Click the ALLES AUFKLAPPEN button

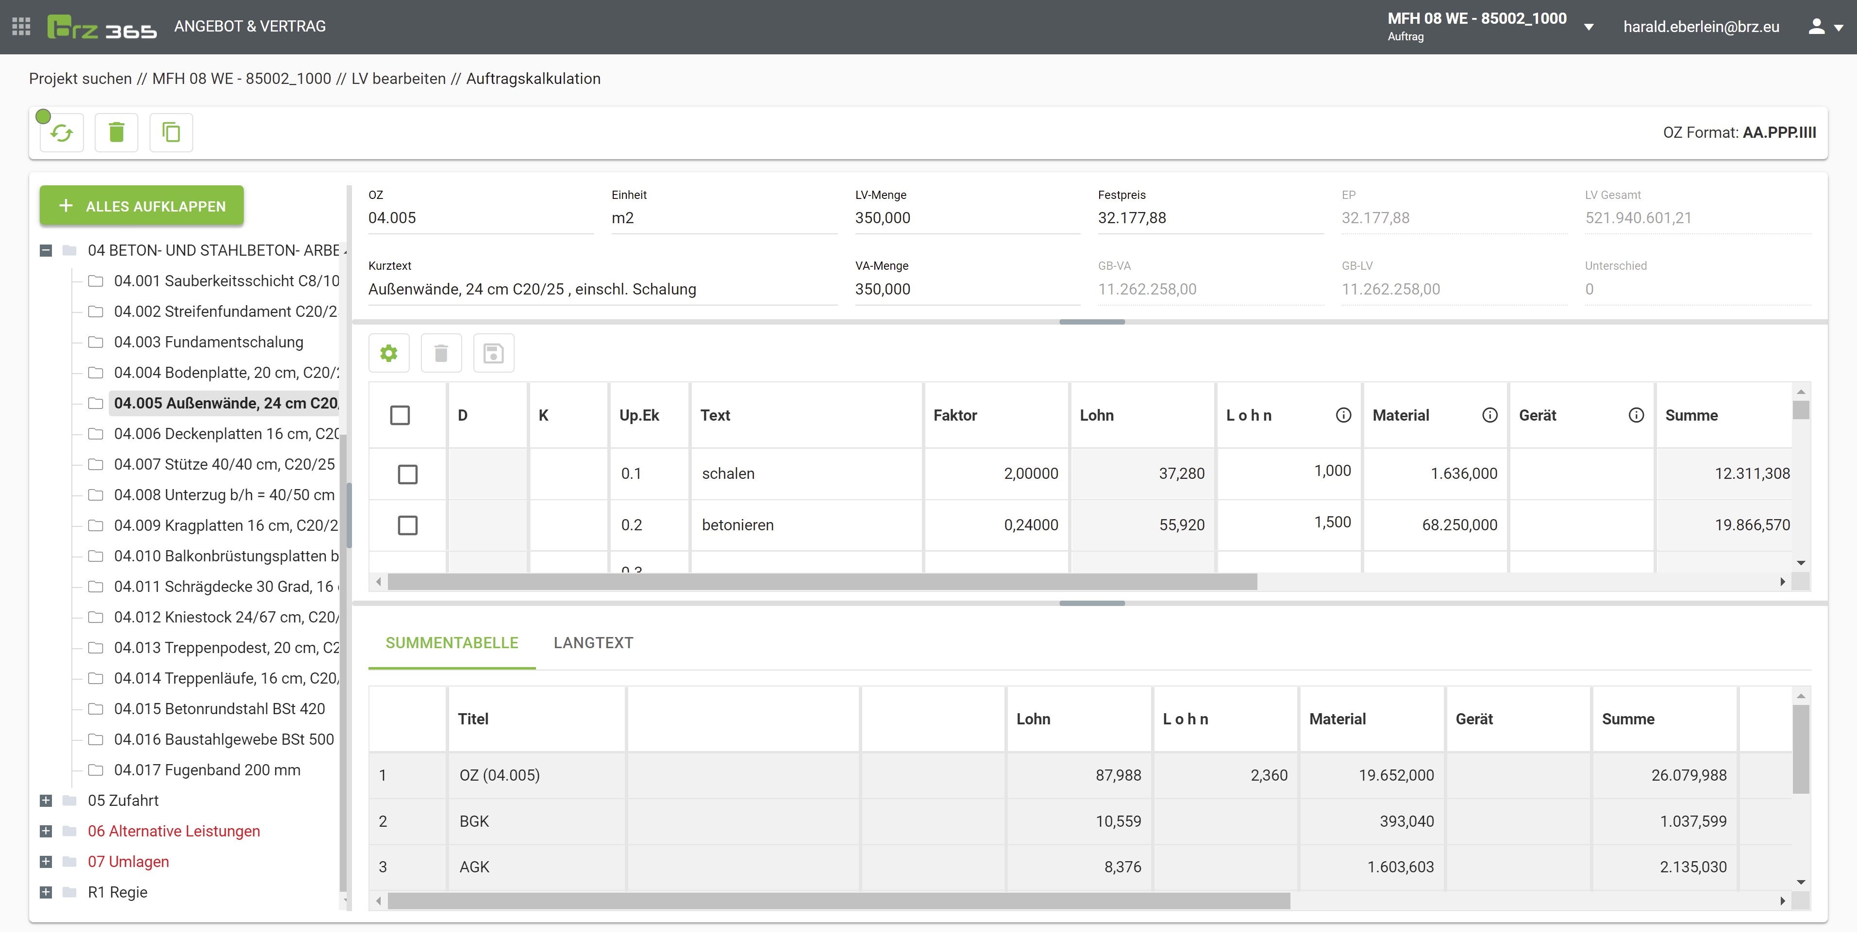[x=141, y=206]
